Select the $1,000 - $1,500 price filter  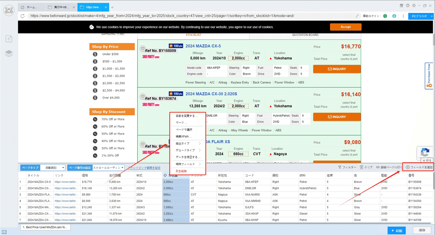[113, 69]
